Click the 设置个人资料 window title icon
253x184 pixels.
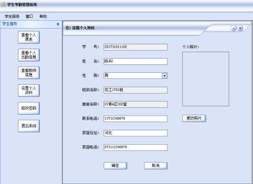click(x=68, y=28)
